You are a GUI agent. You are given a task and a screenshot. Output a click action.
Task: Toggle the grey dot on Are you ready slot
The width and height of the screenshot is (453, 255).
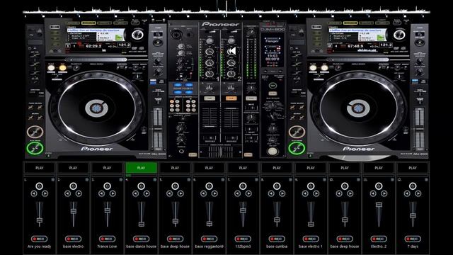[x=53, y=180]
